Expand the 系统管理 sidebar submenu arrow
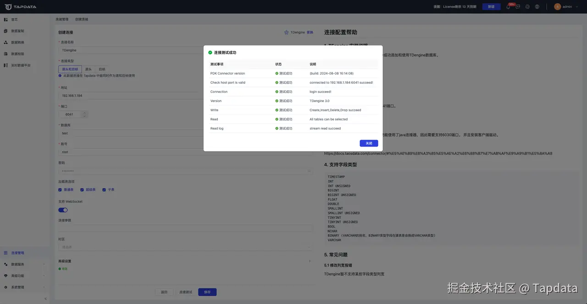 point(44,287)
